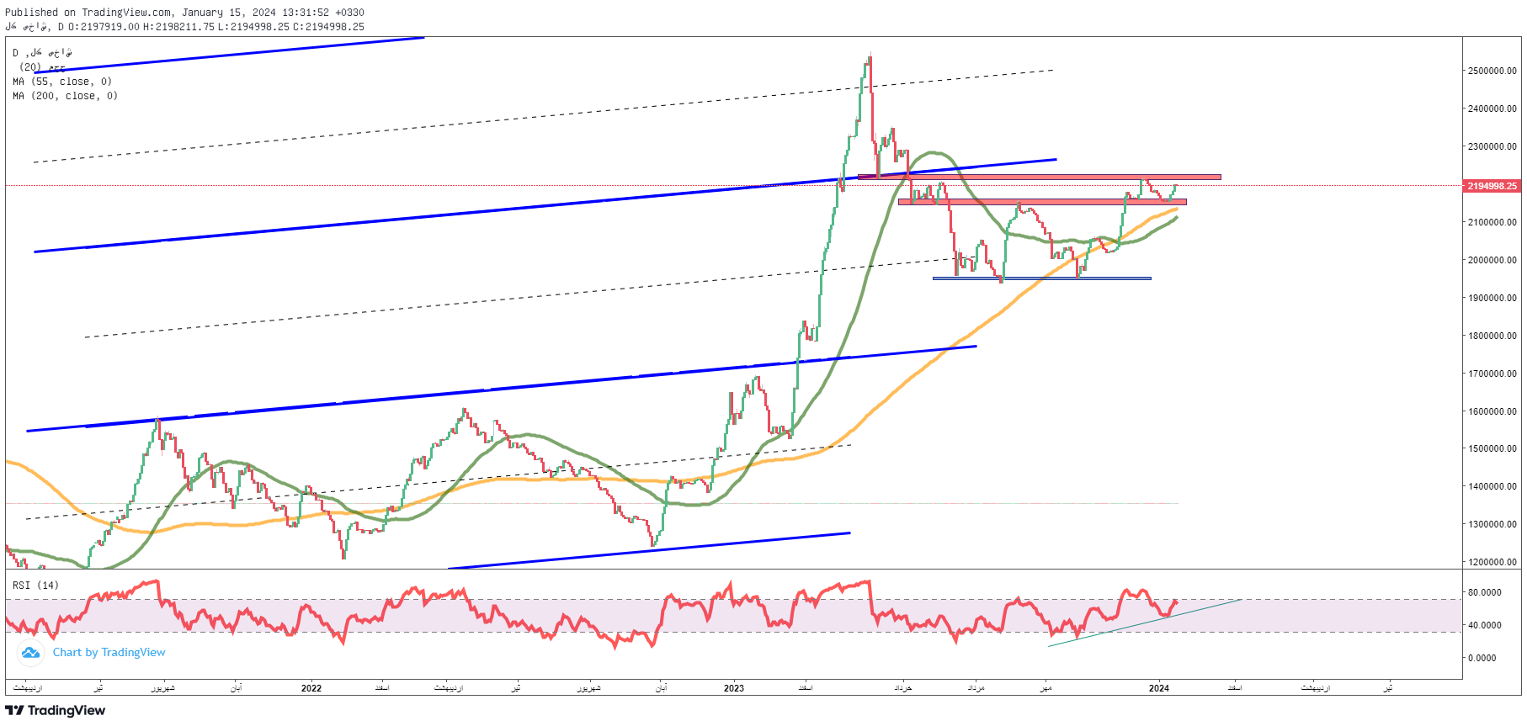The width and height of the screenshot is (1527, 726).
Task: Click the teal RSI trendline
Action: pos(1145,623)
